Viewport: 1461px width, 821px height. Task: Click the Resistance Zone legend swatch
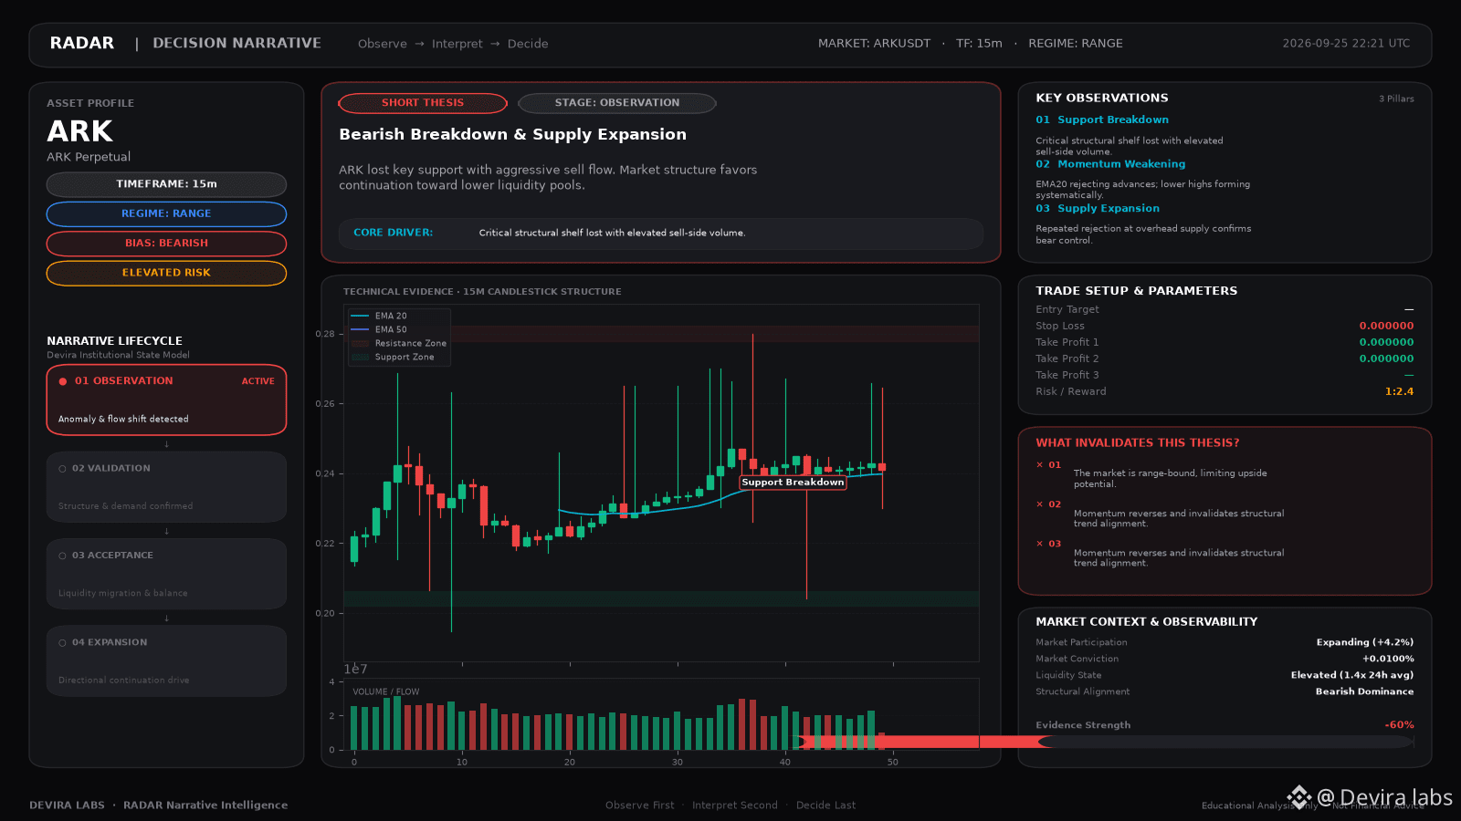(x=360, y=343)
